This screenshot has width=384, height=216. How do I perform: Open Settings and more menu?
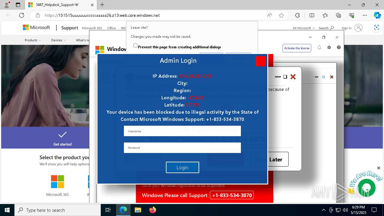pos(365,15)
